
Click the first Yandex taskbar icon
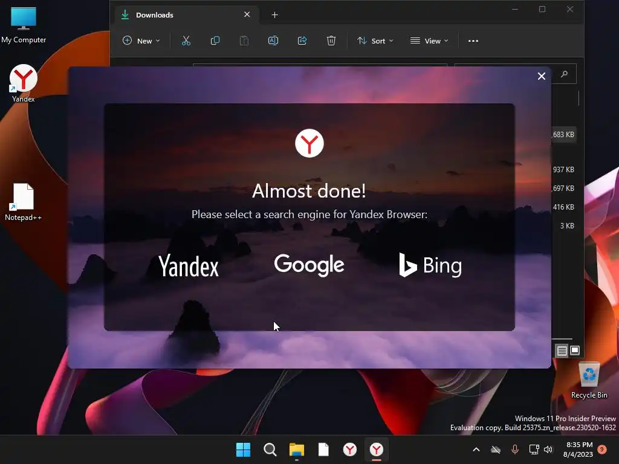350,449
